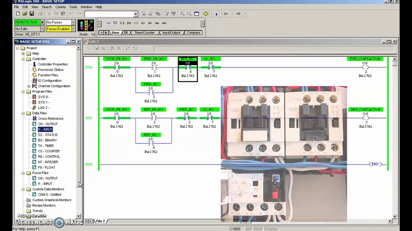The image size is (412, 231).
Task: Open the search combo box dropdown arrow
Action: click(136, 14)
